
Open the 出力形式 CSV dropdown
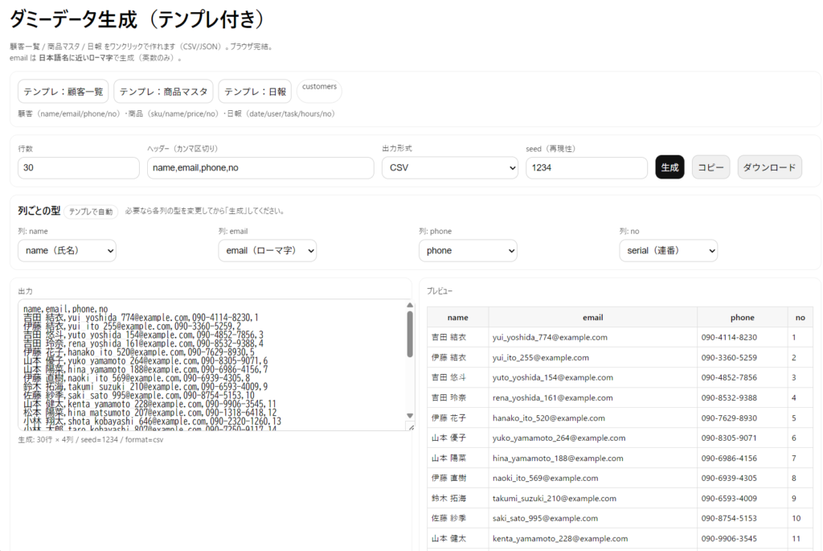pos(450,167)
